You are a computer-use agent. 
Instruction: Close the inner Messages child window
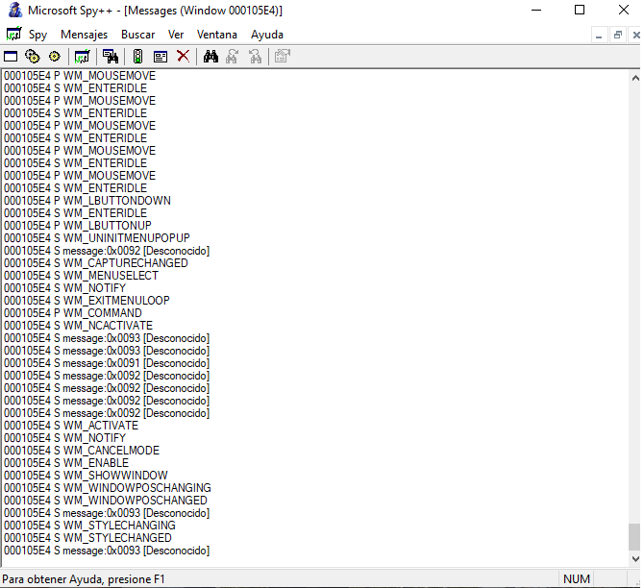(x=636, y=36)
